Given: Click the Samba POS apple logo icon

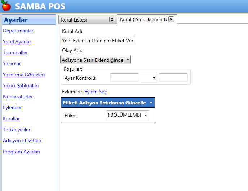Looking at the screenshot, I should coord(6,6).
